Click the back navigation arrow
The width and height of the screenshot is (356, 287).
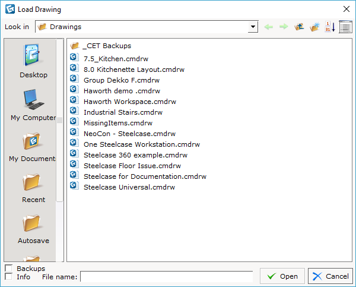pyautogui.click(x=269, y=27)
